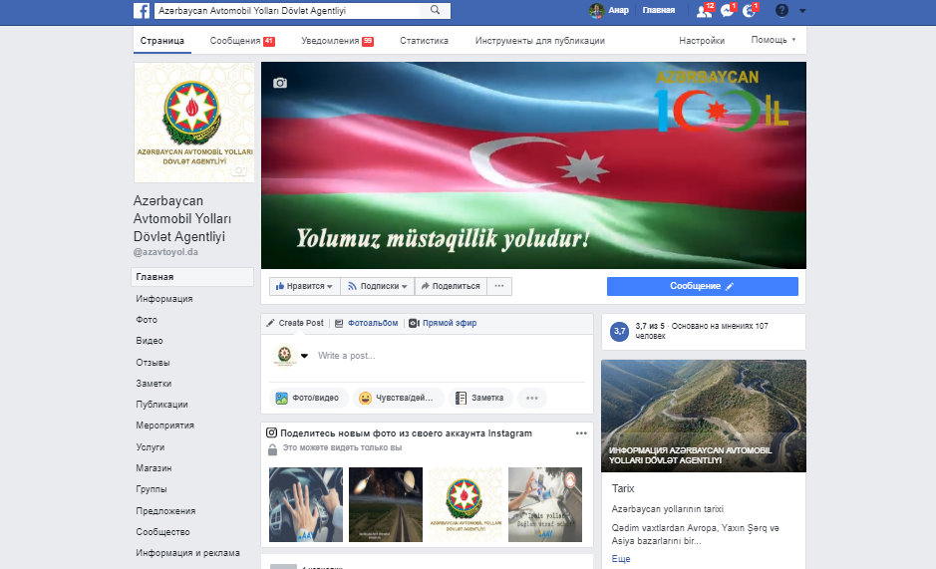Click the help question mark icon
The image size is (936, 569).
pos(781,11)
